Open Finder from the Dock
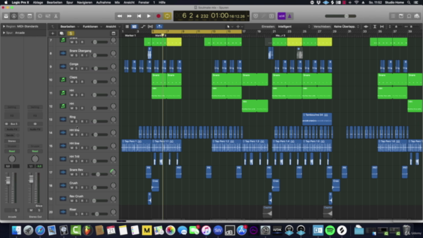The width and height of the screenshot is (423, 238). click(x=16, y=231)
